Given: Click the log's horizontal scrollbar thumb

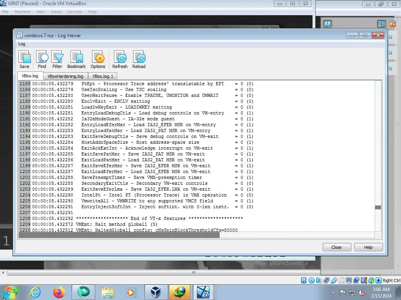Looking at the screenshot, I should click(119, 235).
